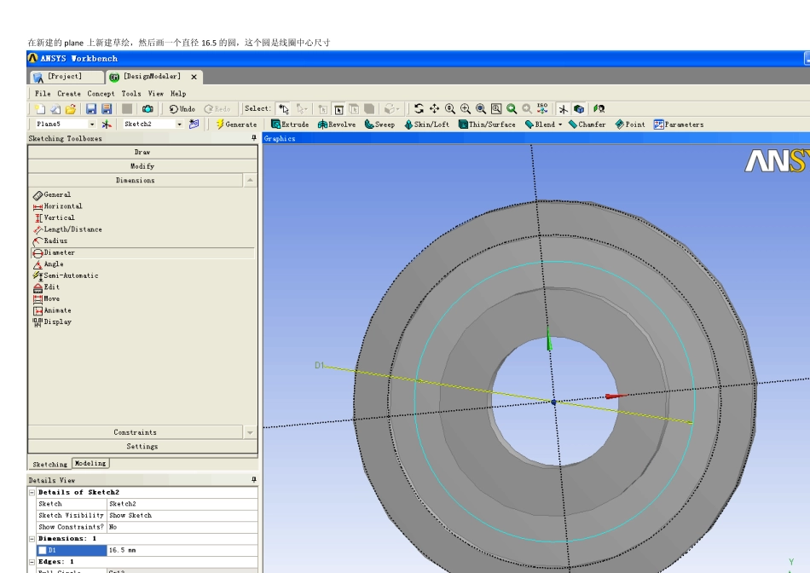The height and width of the screenshot is (573, 810).
Task: Click the Undo button
Action: click(182, 109)
